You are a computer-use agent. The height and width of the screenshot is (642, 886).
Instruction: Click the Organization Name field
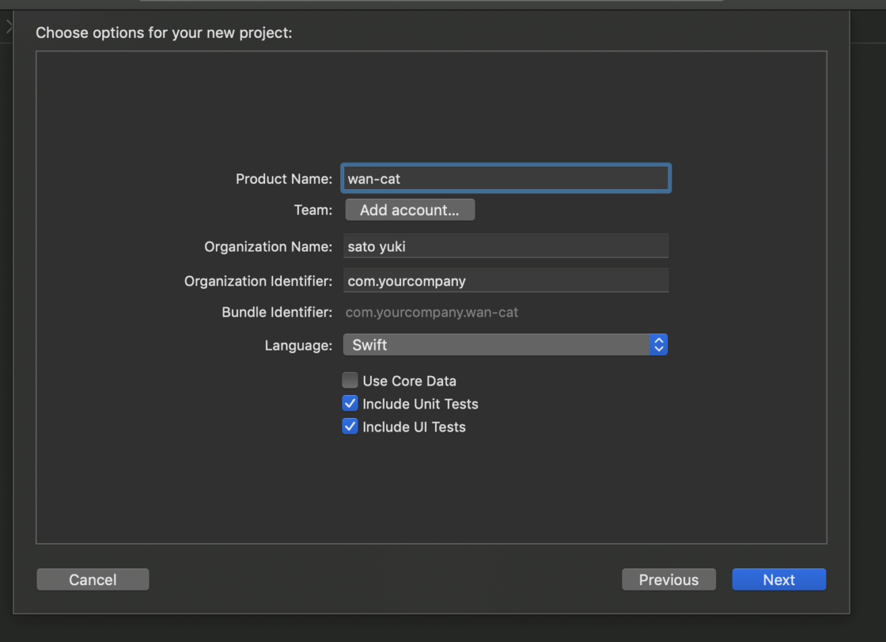(x=506, y=246)
